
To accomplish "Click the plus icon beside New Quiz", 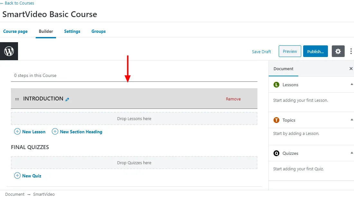I will 17,175.
